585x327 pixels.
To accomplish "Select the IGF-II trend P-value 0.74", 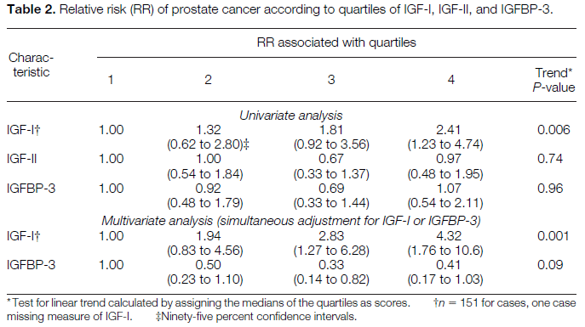I will point(550,159).
